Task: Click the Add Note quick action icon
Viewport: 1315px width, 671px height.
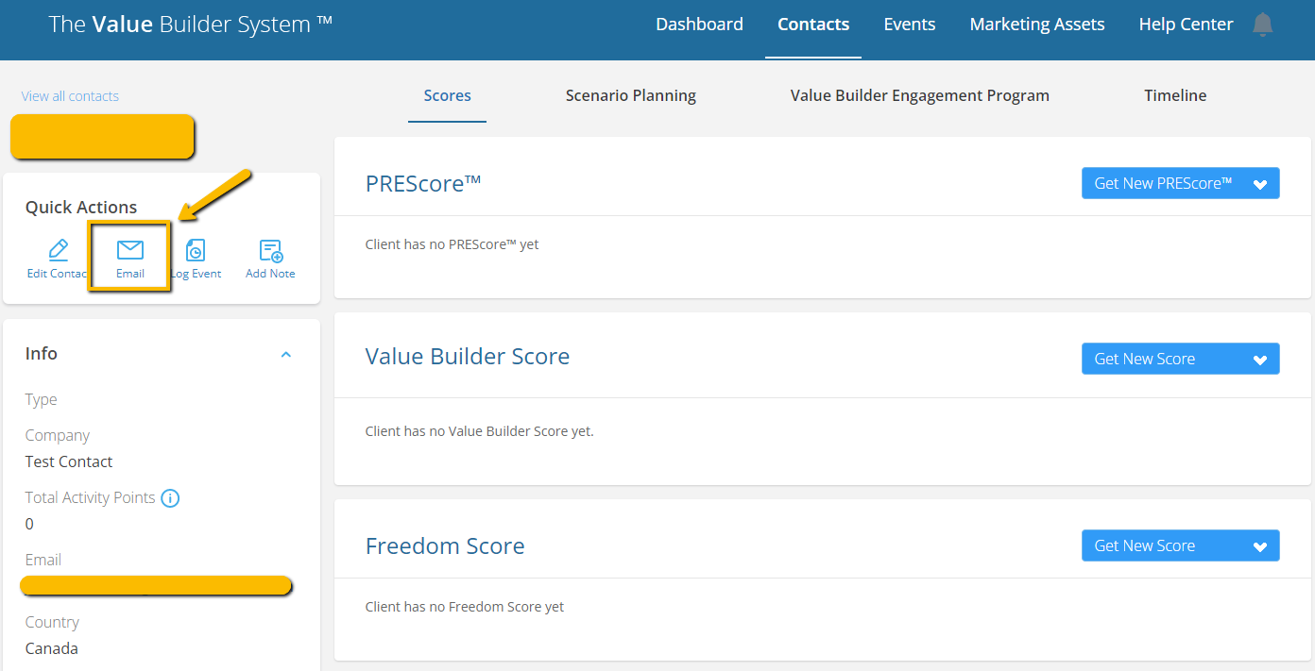Action: 270,250
